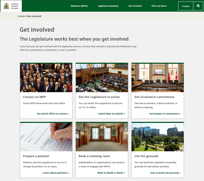Click the Learn about petitions link
The width and height of the screenshot is (204, 181).
tap(56, 173)
